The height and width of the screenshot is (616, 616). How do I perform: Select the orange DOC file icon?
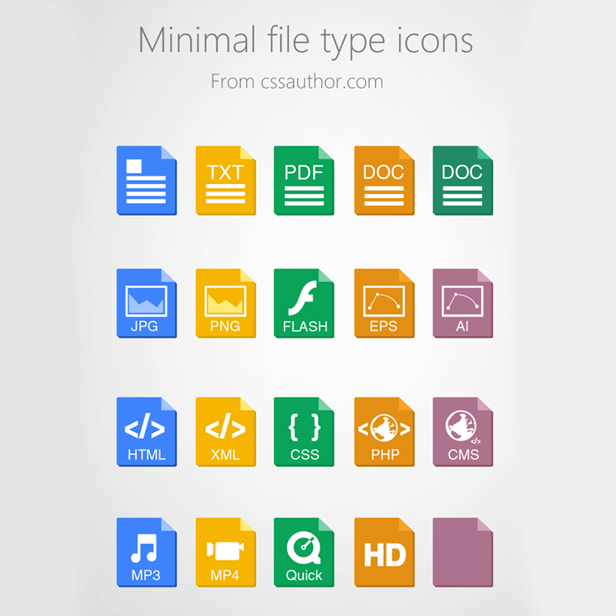(383, 181)
